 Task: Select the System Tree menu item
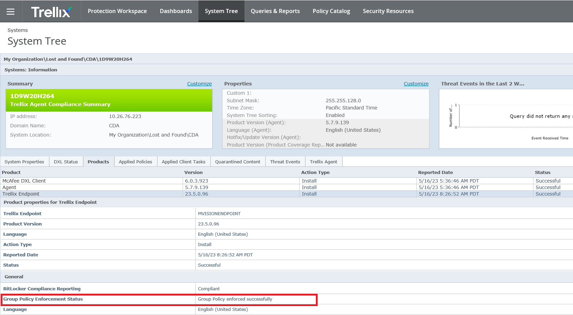point(221,11)
